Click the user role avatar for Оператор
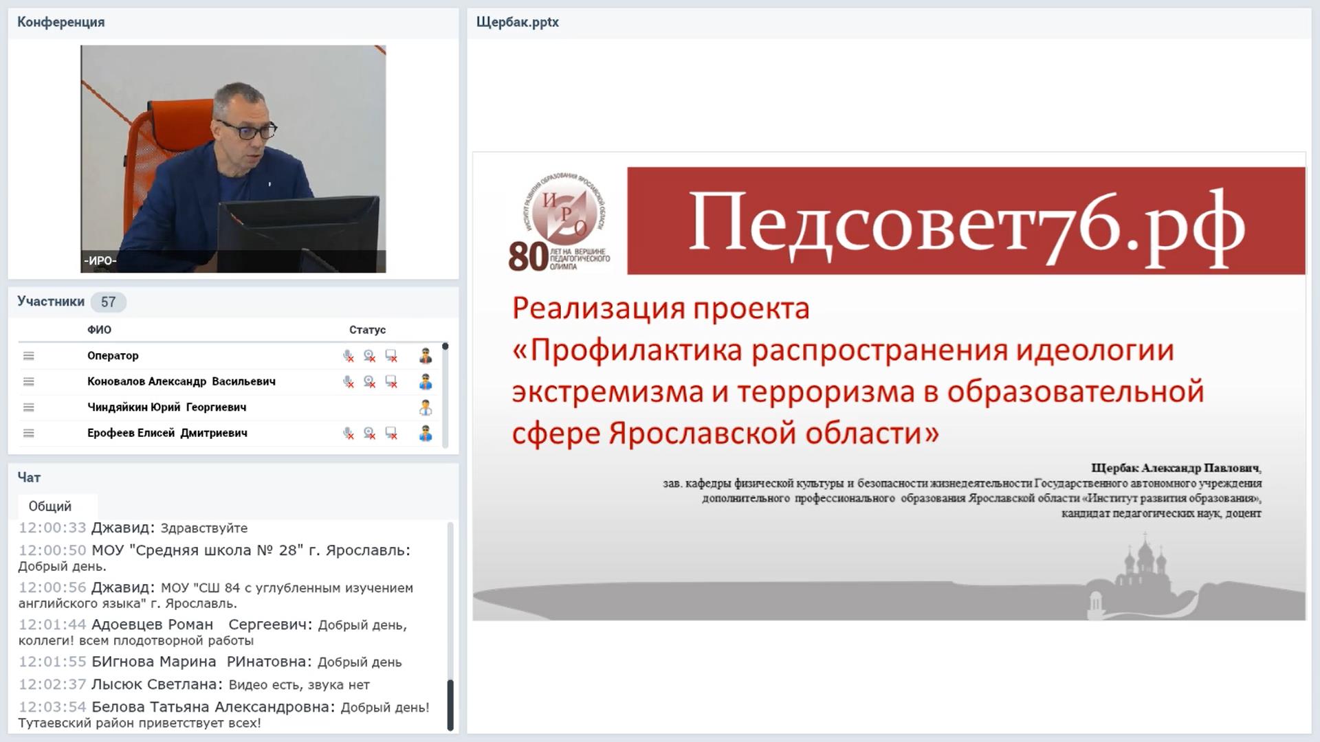Viewport: 1320px width, 742px height. (x=426, y=356)
